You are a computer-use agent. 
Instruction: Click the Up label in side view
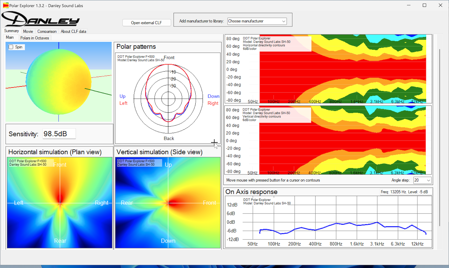click(x=168, y=165)
